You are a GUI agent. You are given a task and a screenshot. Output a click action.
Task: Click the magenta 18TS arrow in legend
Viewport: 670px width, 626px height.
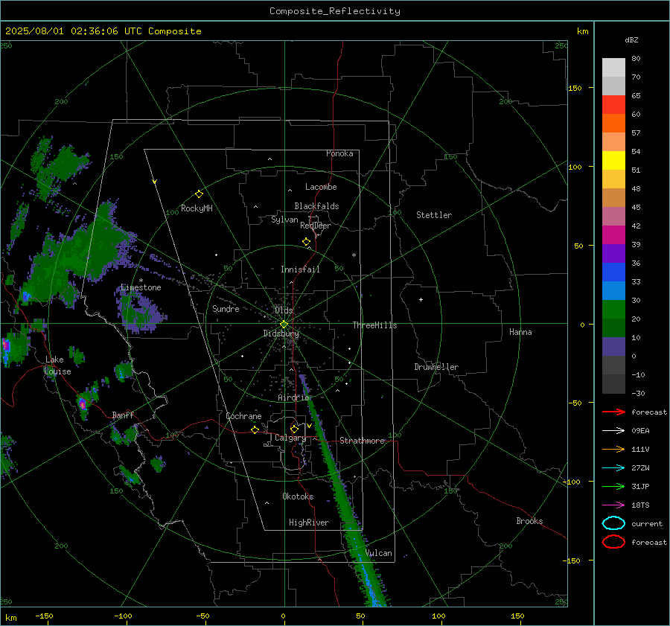613,505
